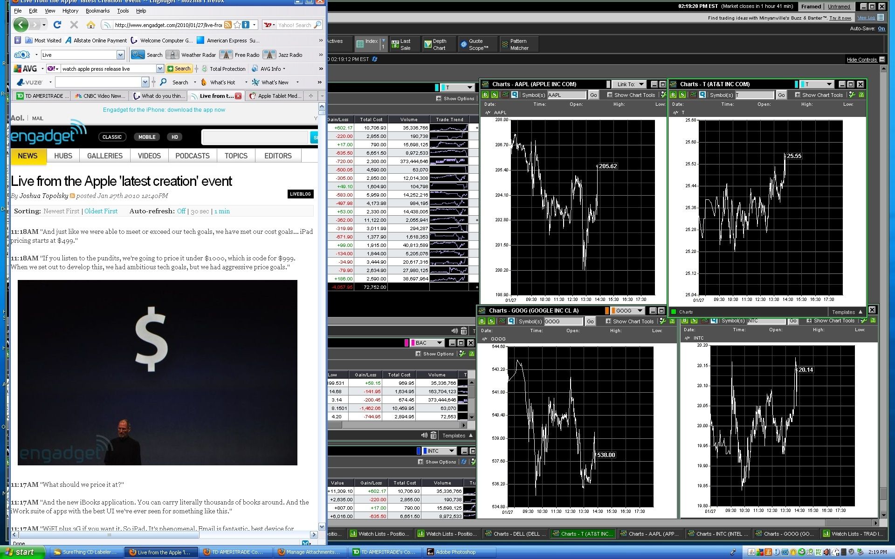This screenshot has width=895, height=559.
Task: Set auto-refresh to 1 min
Action: coord(222,211)
